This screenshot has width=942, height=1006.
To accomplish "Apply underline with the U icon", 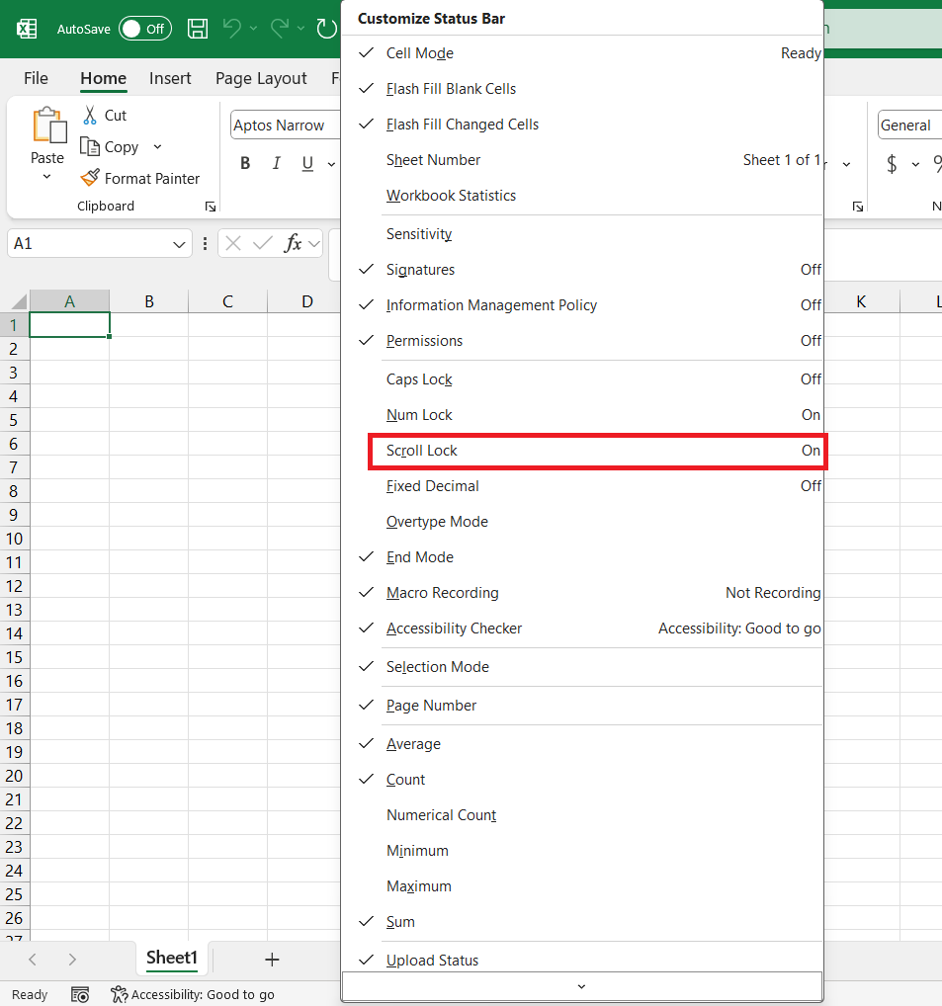I will pyautogui.click(x=307, y=163).
